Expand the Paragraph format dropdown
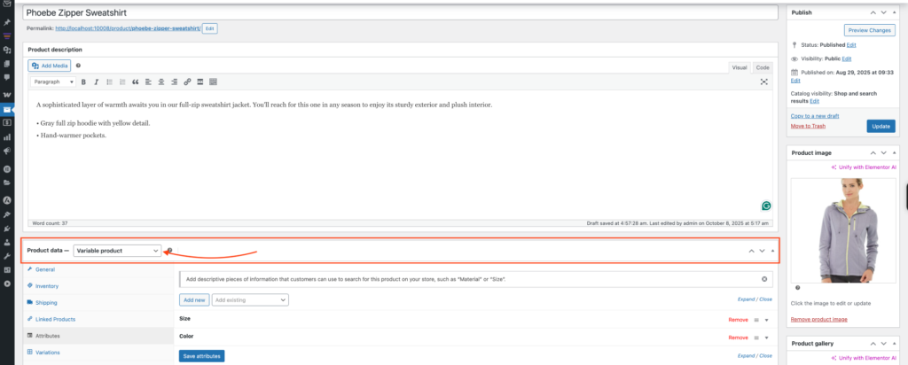The width and height of the screenshot is (908, 365). (x=53, y=82)
